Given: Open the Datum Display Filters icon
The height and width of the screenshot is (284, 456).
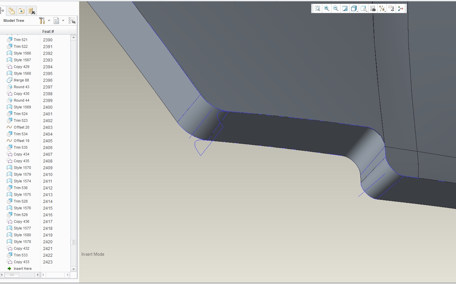Looking at the screenshot, I should (382, 9).
